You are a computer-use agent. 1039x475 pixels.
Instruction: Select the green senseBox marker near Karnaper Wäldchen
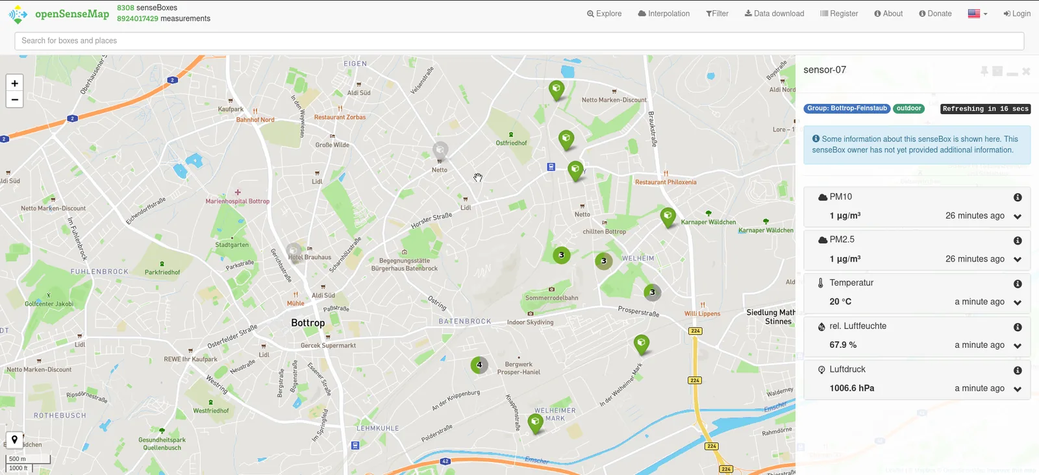668,217
